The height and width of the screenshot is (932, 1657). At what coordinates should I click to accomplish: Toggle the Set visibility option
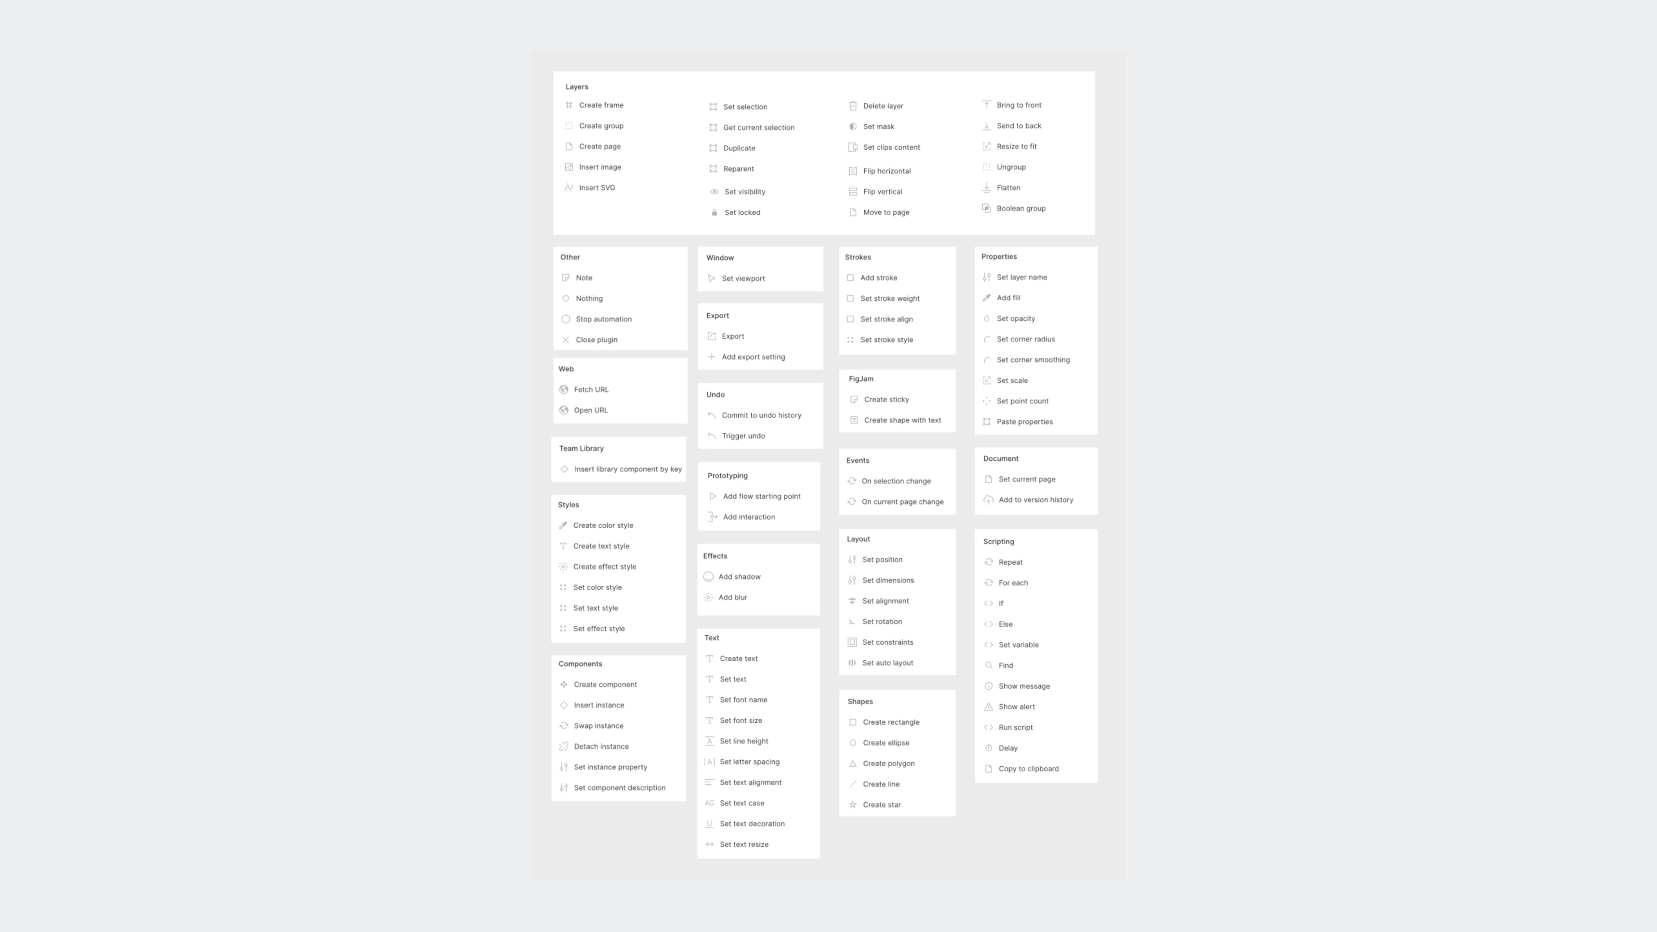click(745, 191)
